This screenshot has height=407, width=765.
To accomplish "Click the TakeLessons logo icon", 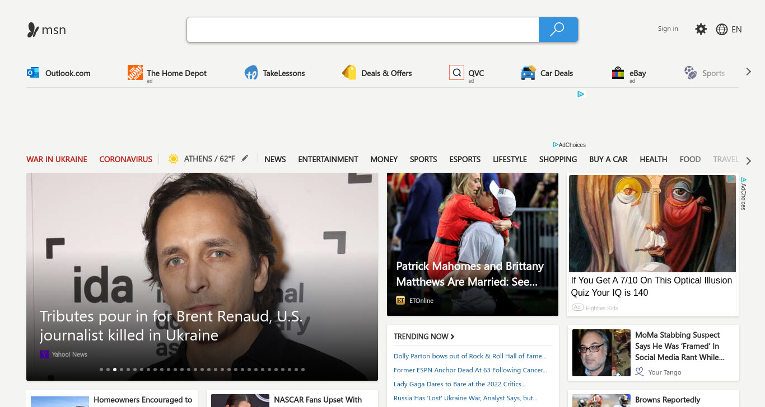I will [x=251, y=73].
